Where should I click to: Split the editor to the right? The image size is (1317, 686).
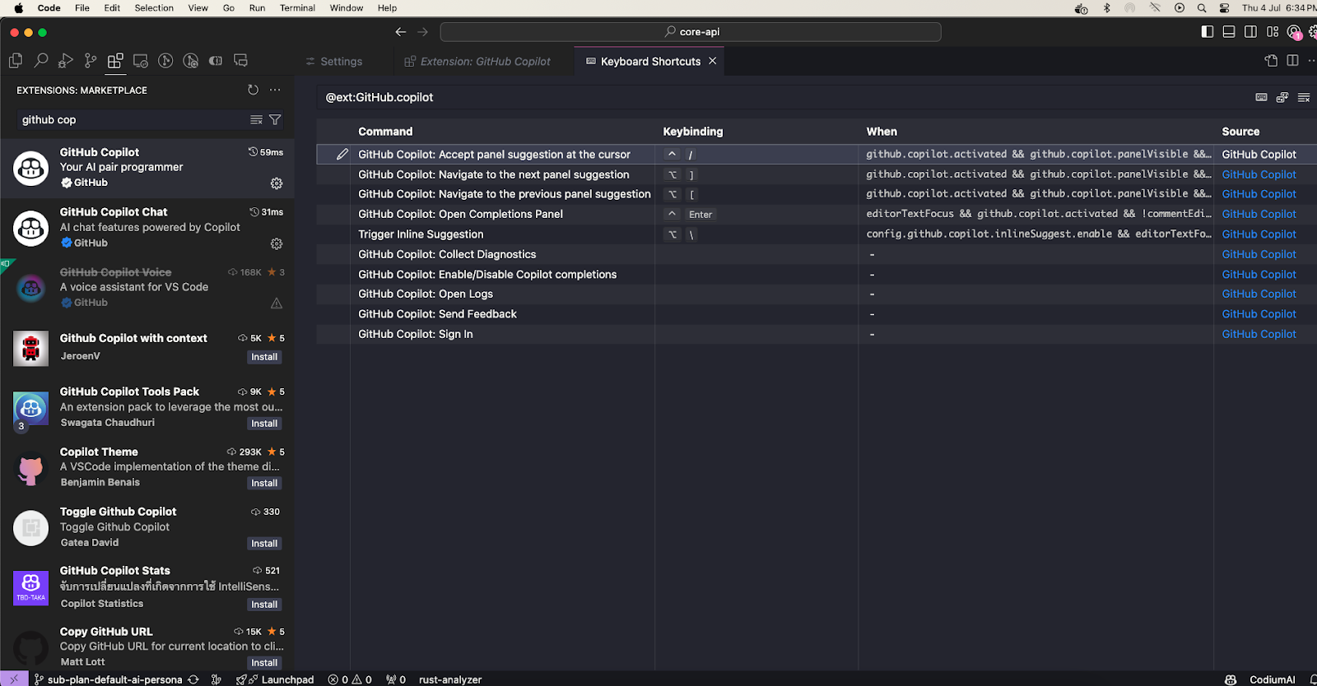pyautogui.click(x=1292, y=61)
